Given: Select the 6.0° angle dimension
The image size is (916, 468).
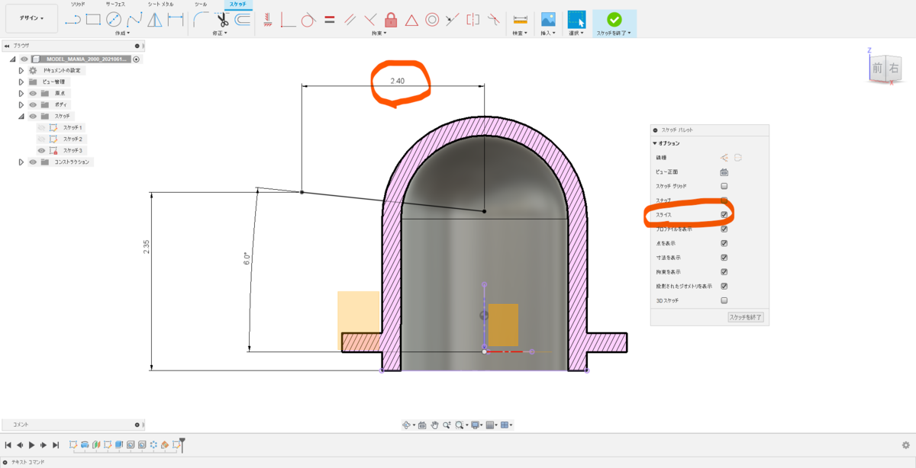Looking at the screenshot, I should pyautogui.click(x=247, y=258).
